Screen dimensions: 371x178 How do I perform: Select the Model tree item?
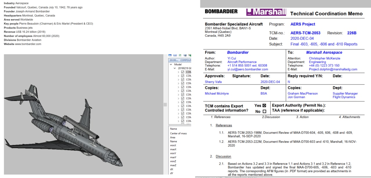(178, 65)
